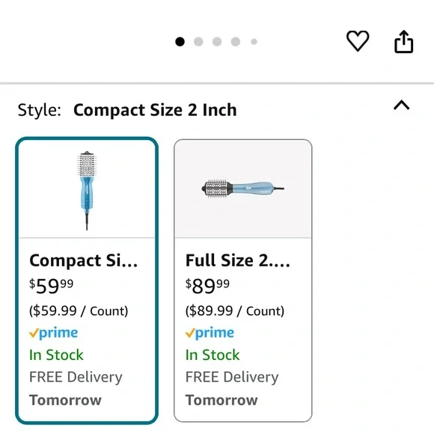Go to the second image dot
This screenshot has height=434, width=434.
(x=198, y=42)
